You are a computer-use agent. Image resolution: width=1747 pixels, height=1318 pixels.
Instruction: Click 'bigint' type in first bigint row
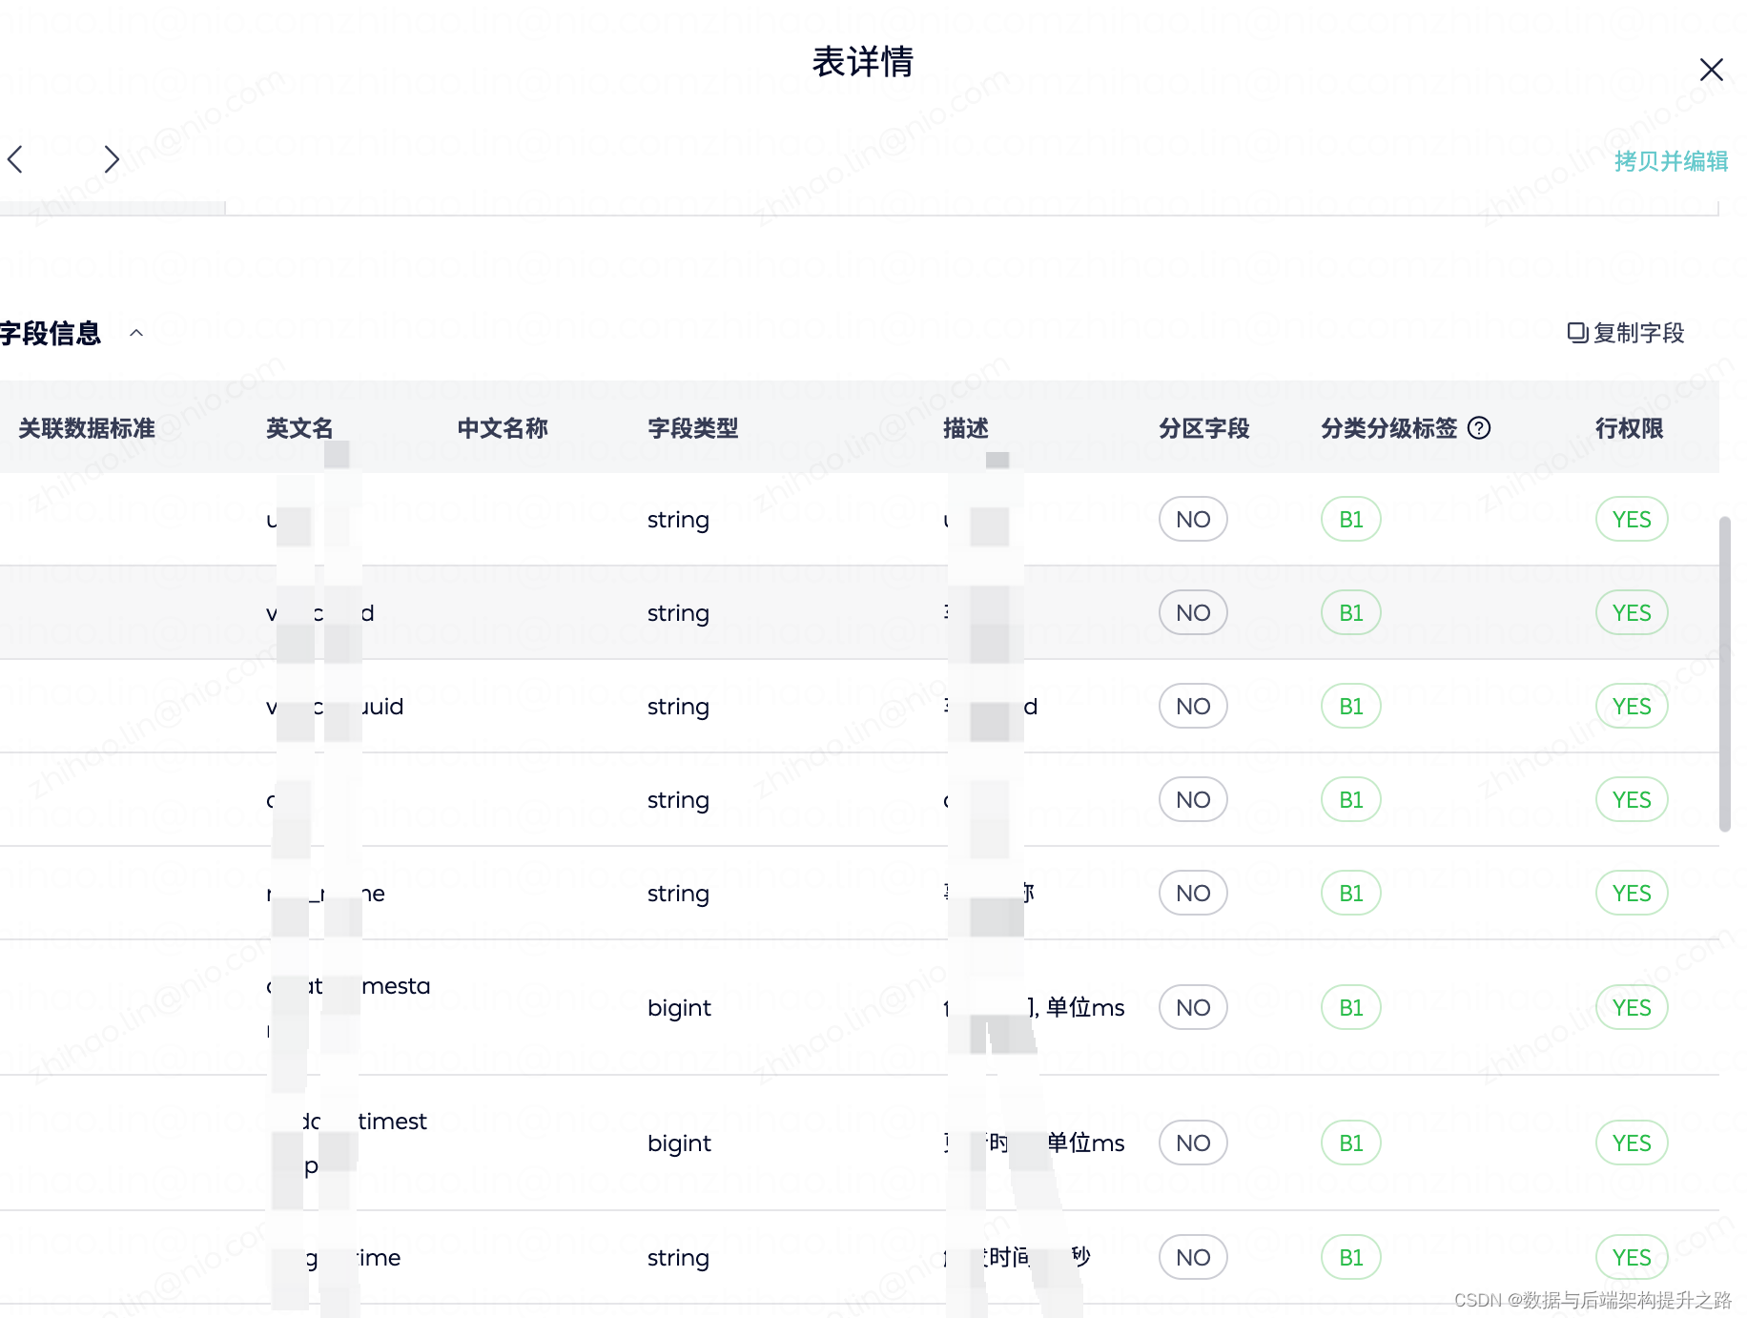pyautogui.click(x=679, y=1009)
